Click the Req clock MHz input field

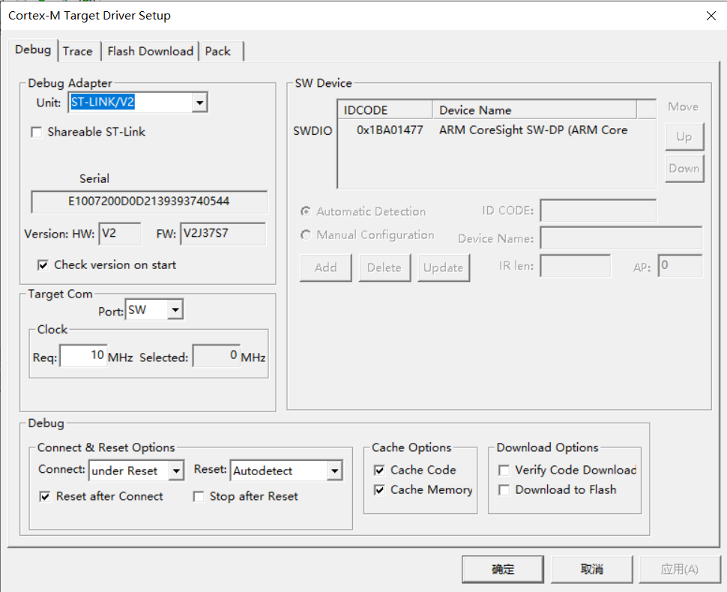(x=83, y=356)
